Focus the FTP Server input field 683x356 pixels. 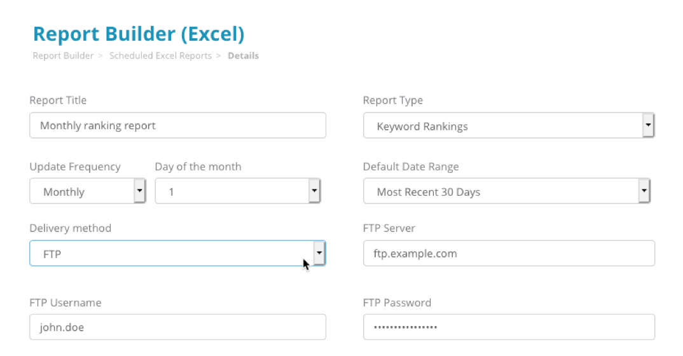pos(508,254)
